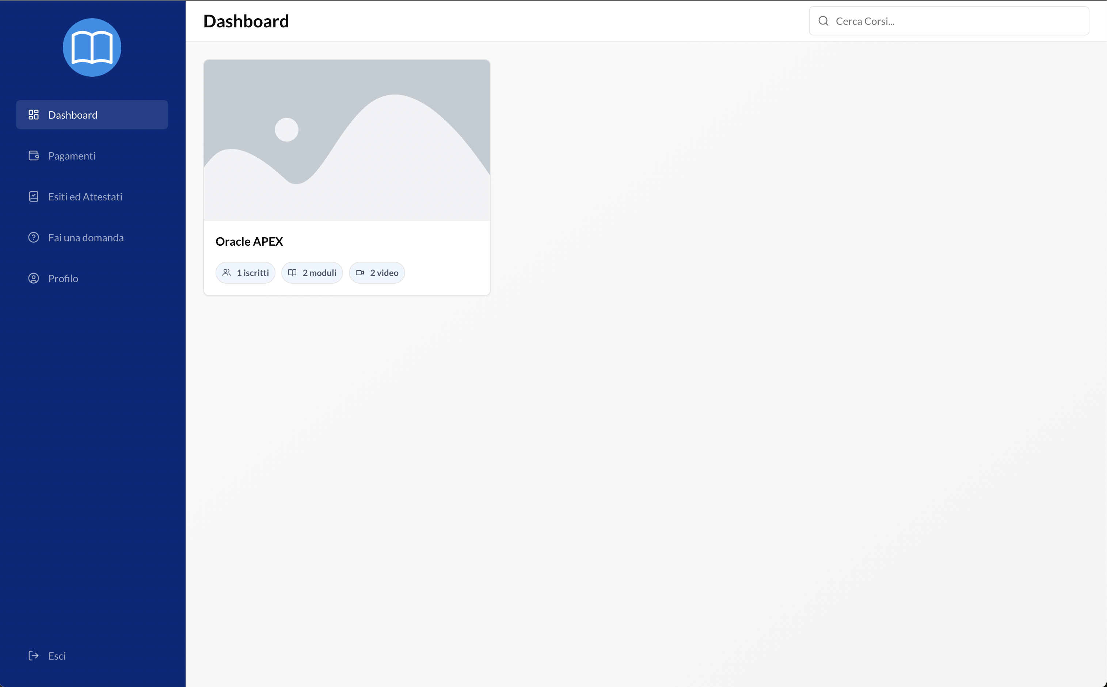Click the question mark help icon
The image size is (1107, 687).
(x=34, y=237)
